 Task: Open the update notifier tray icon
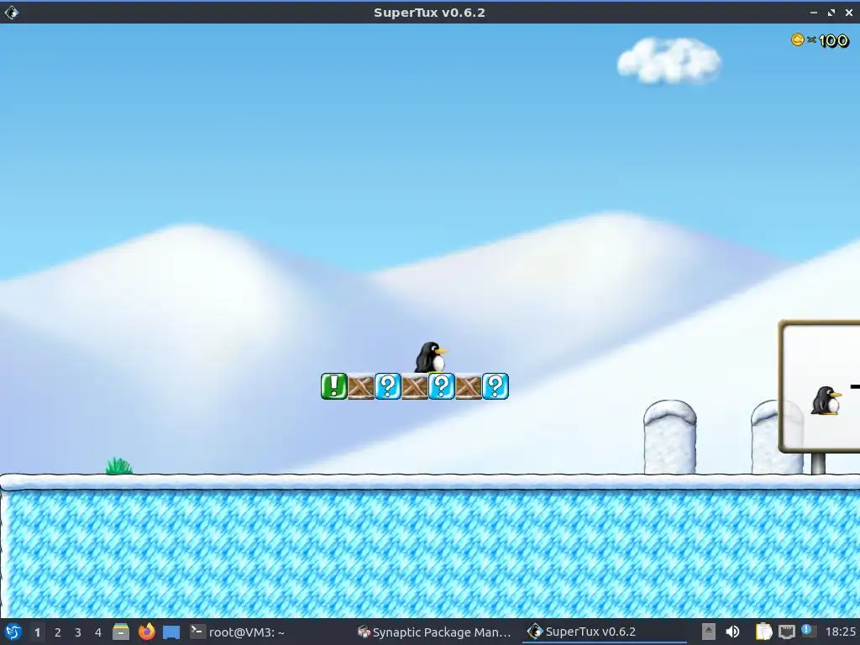(x=808, y=631)
